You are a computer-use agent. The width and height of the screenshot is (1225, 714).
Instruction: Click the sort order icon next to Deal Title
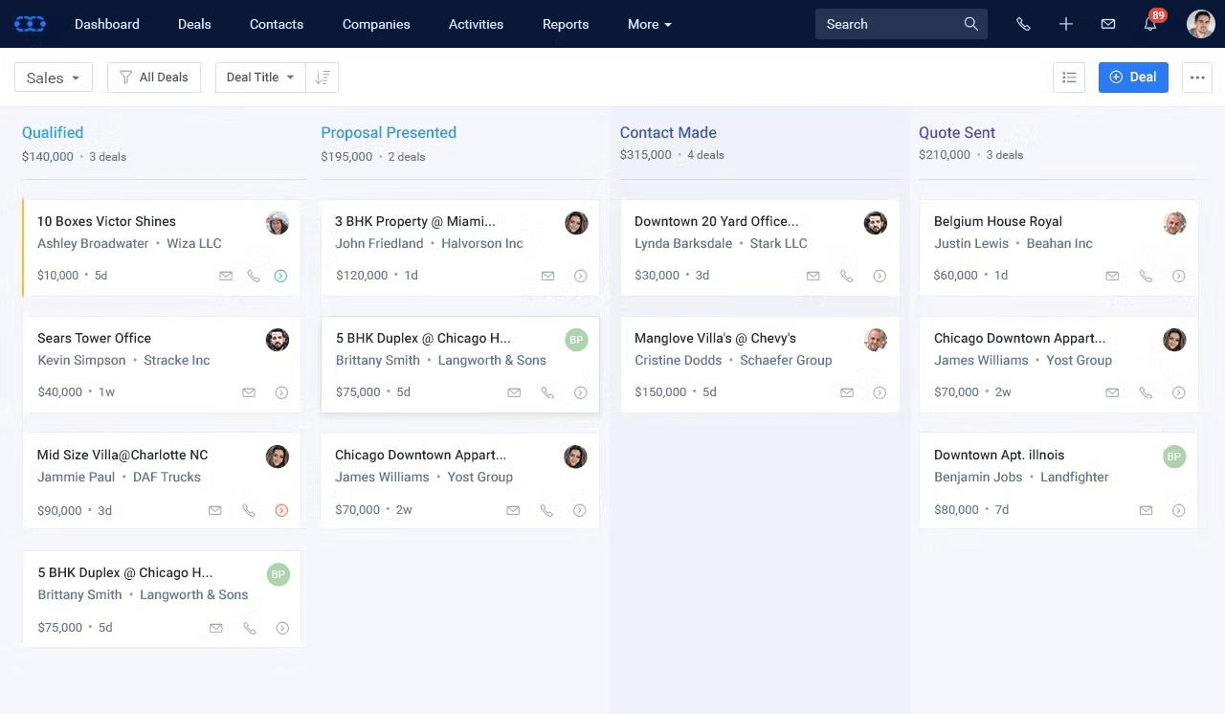point(323,77)
